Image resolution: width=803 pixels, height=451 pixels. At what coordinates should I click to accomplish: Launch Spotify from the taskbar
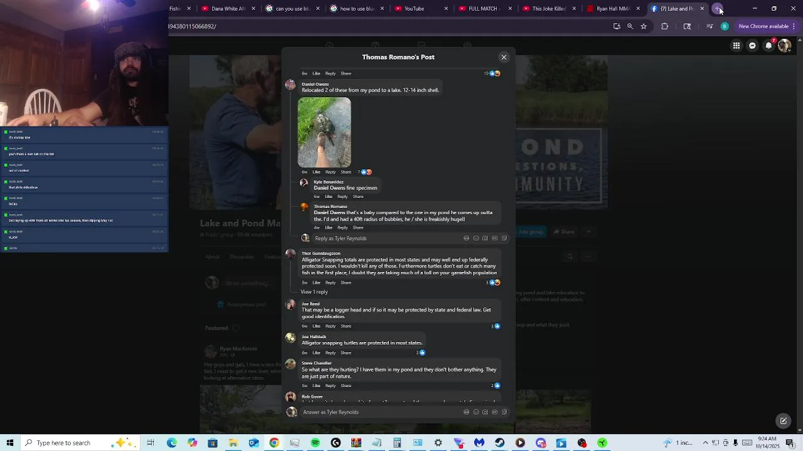pyautogui.click(x=315, y=443)
